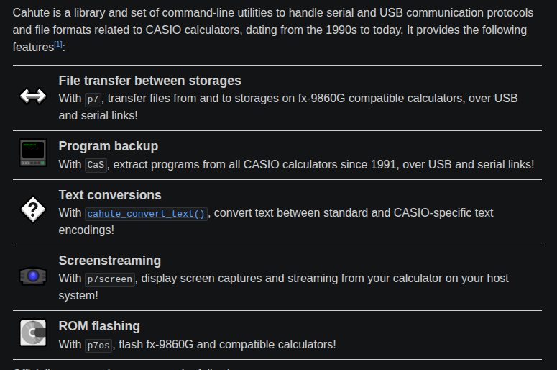The width and height of the screenshot is (557, 370).
Task: Click the 'since 1991' program backup description
Action: [x=323, y=165]
